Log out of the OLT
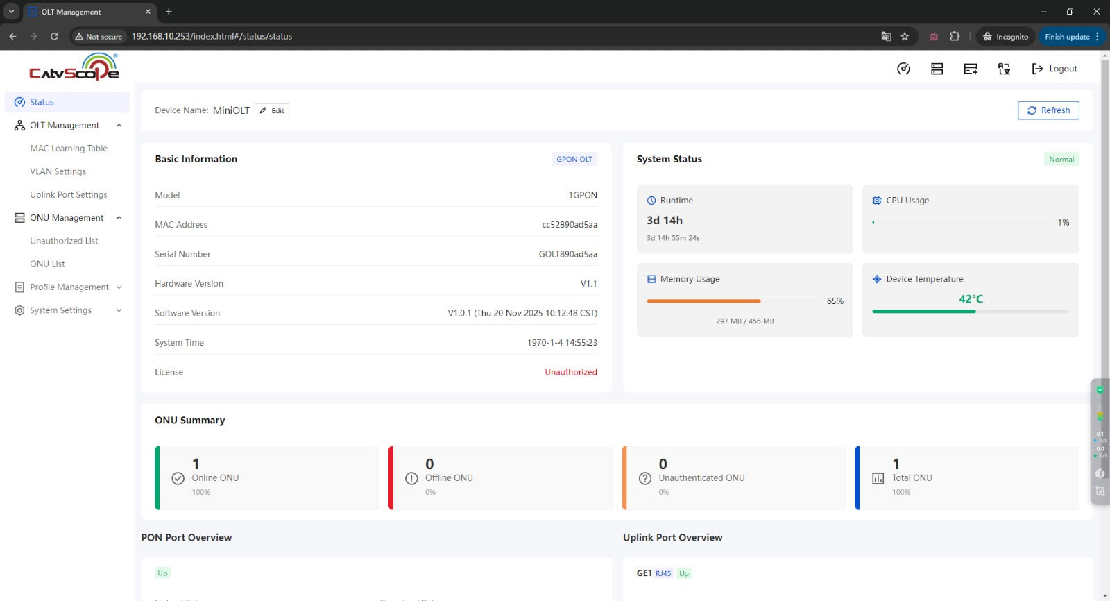Screen dimensions: 1110x601 coord(1054,69)
